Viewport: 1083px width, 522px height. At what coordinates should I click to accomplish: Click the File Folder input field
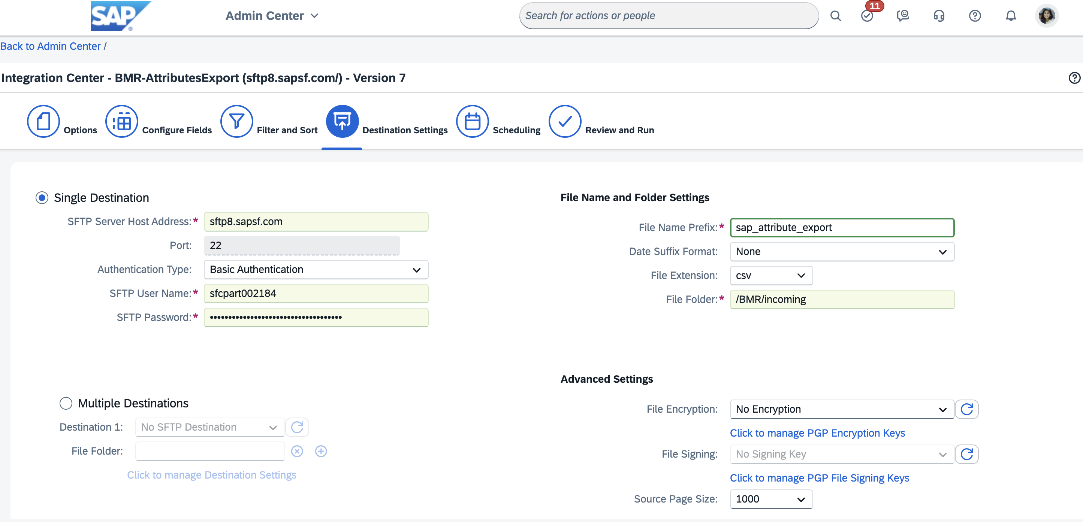842,300
